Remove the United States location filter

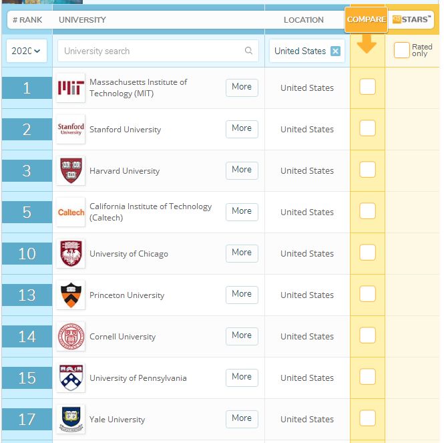coord(335,51)
